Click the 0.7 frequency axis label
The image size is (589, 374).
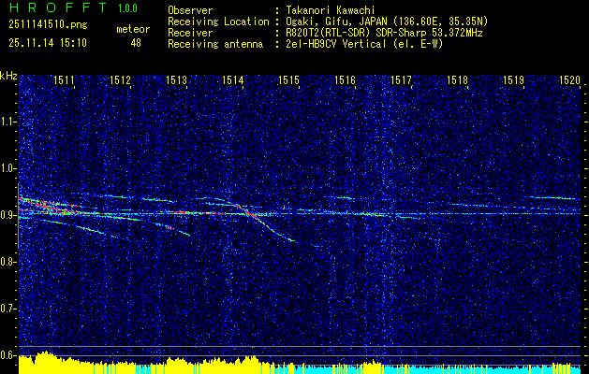[x=8, y=308]
